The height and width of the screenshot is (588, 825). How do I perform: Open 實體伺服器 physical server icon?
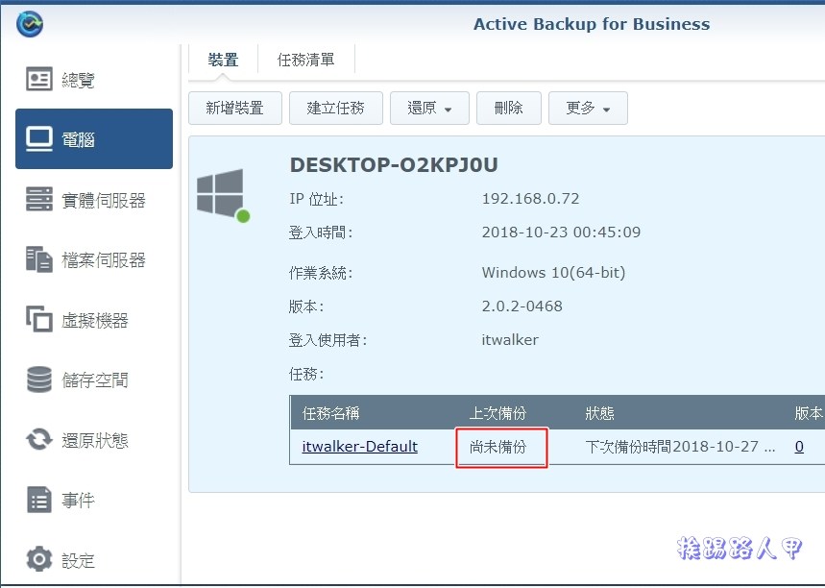[x=39, y=199]
